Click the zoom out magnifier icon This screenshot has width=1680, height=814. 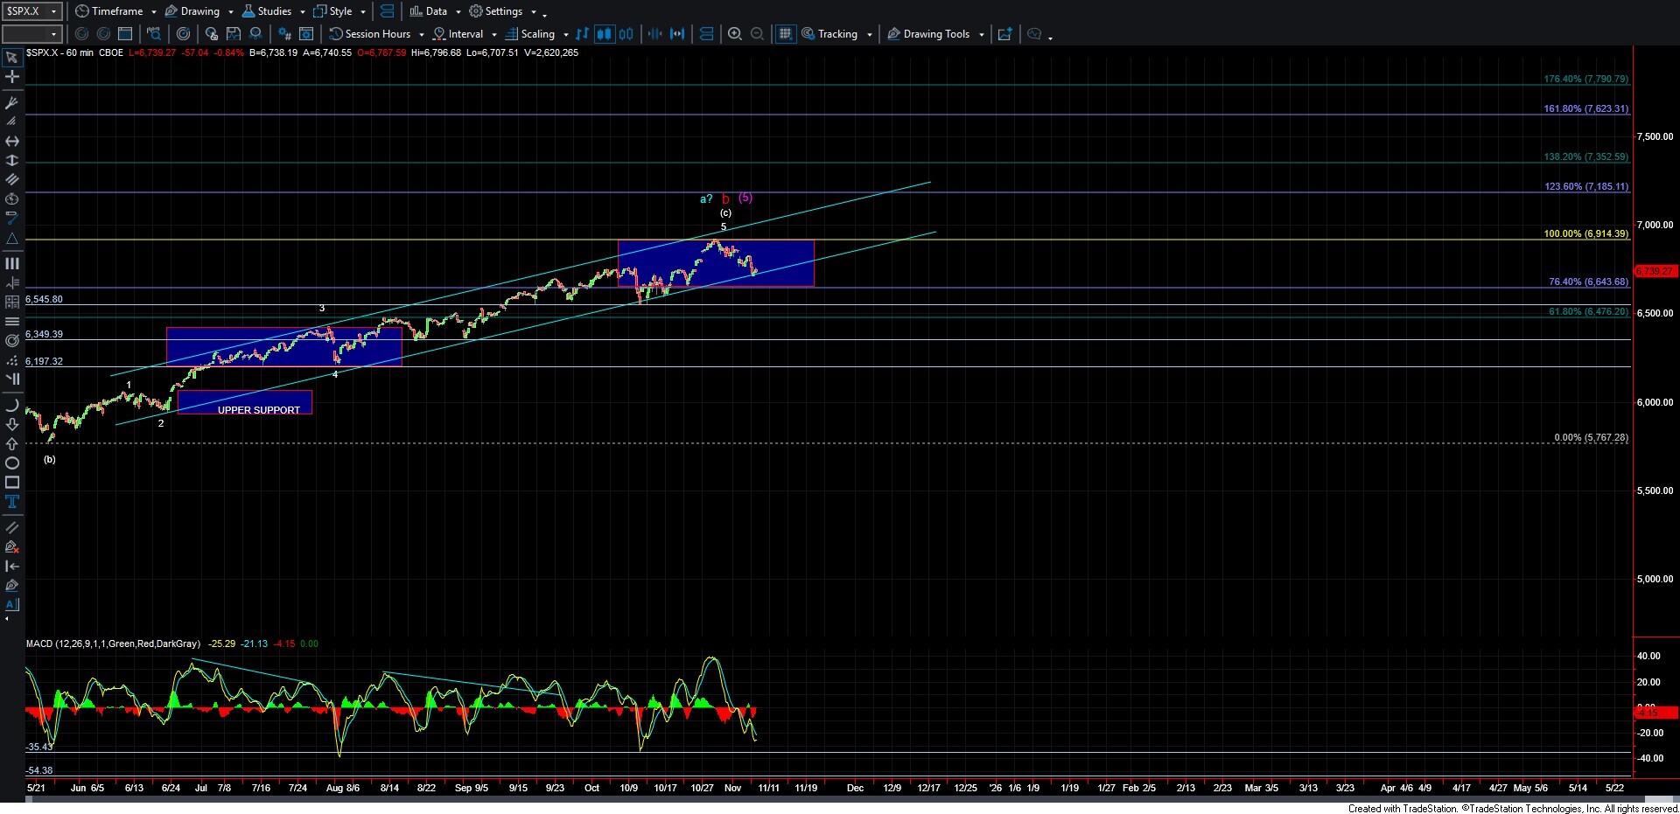point(757,34)
